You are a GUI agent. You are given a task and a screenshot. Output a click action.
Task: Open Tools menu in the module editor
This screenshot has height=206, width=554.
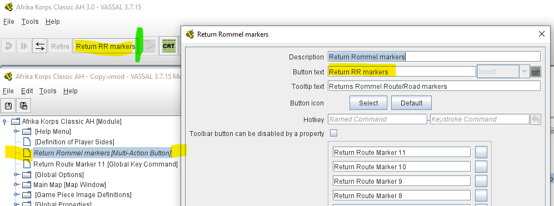[48, 91]
